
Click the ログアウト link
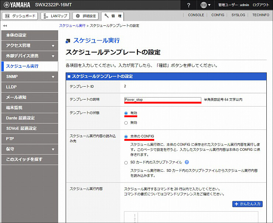pos(261,5)
